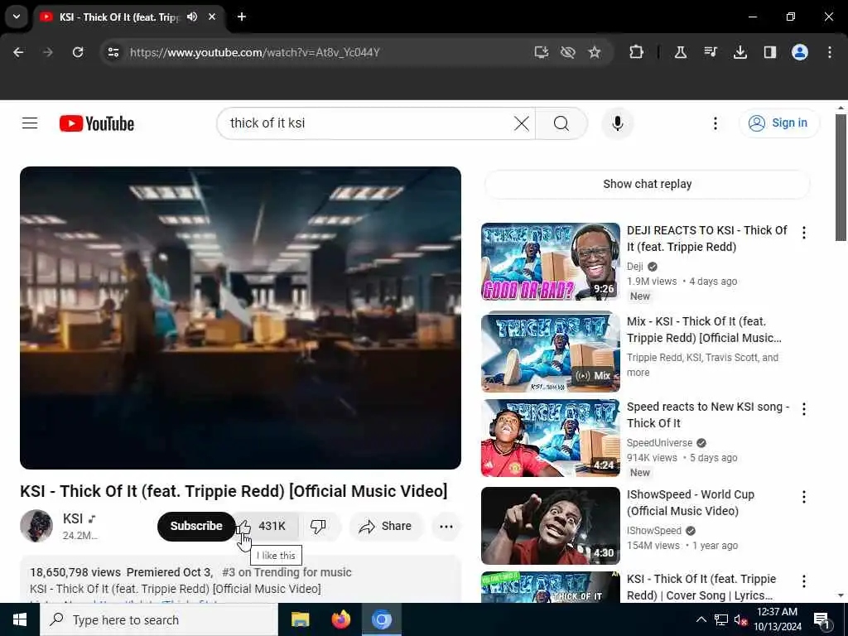Image resolution: width=848 pixels, height=636 pixels.
Task: Open 'Mix - KSI - Thick Of It' title
Action: coord(704,330)
